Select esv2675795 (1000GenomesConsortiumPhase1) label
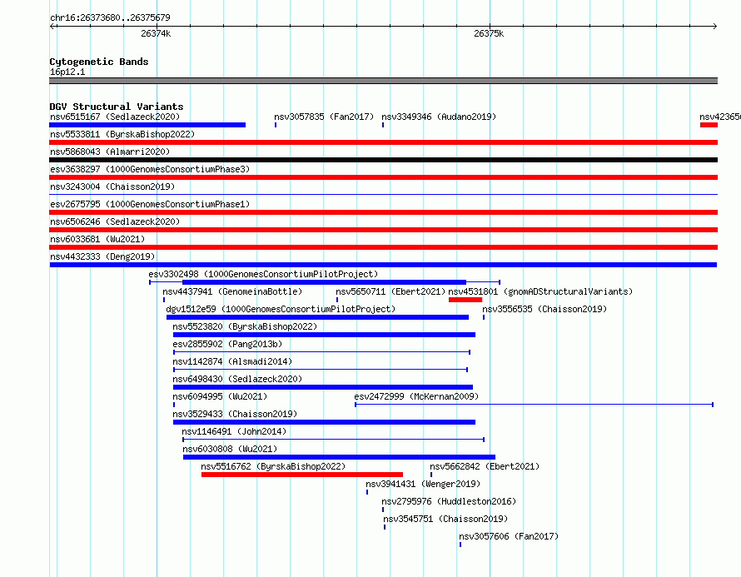 [150, 204]
